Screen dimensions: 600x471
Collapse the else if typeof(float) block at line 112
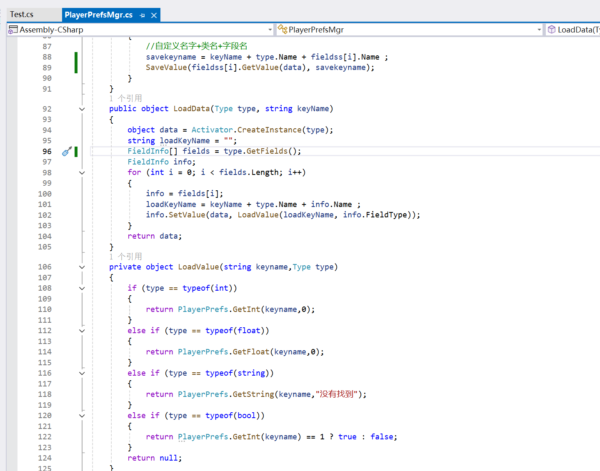click(x=82, y=331)
